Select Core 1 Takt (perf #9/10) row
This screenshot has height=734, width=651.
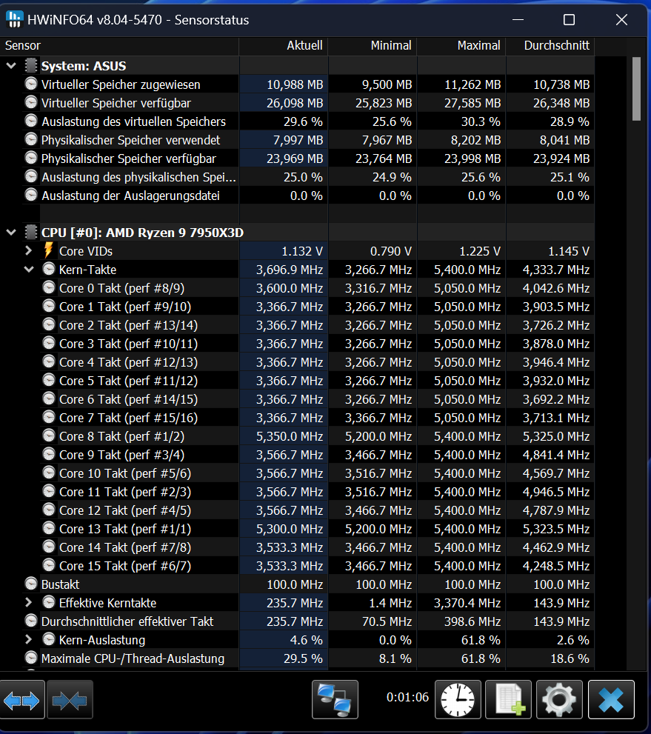(x=317, y=307)
